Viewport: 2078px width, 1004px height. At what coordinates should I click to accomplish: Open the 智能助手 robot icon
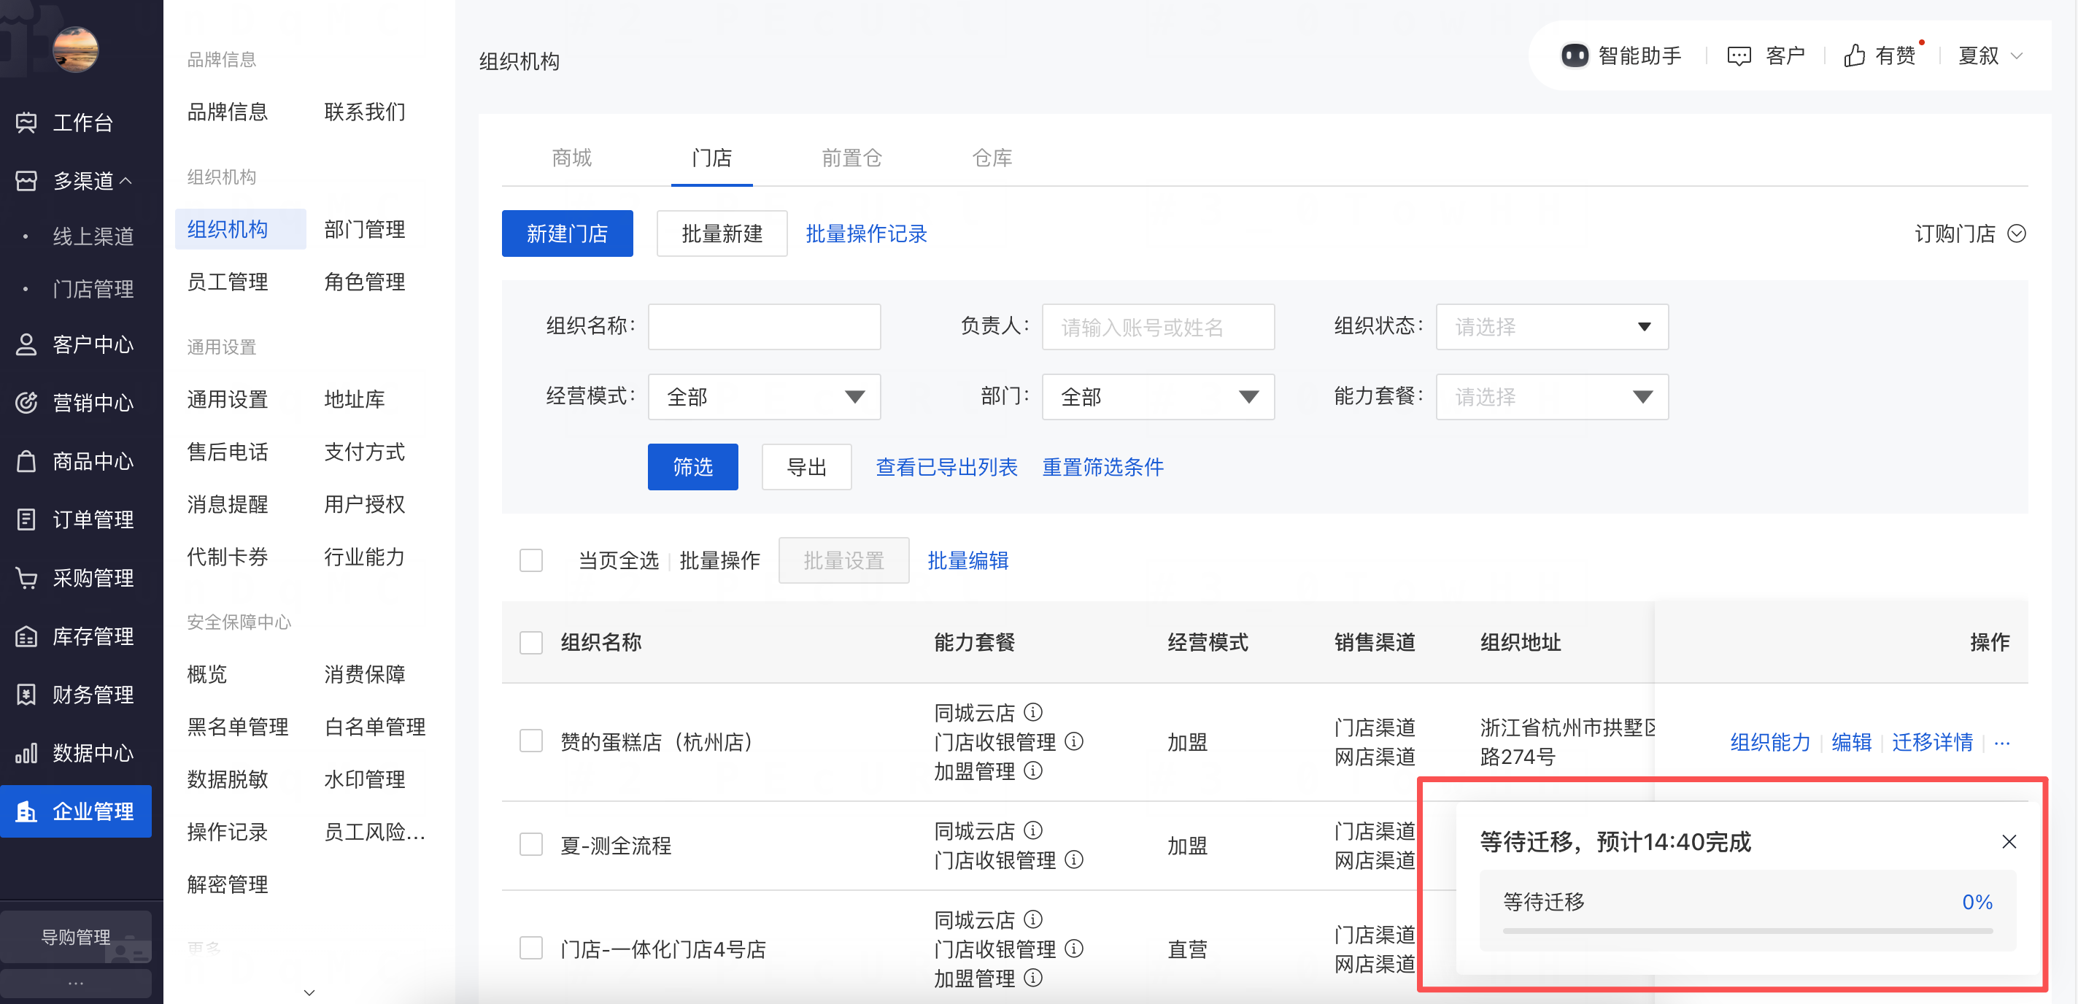(x=1574, y=55)
